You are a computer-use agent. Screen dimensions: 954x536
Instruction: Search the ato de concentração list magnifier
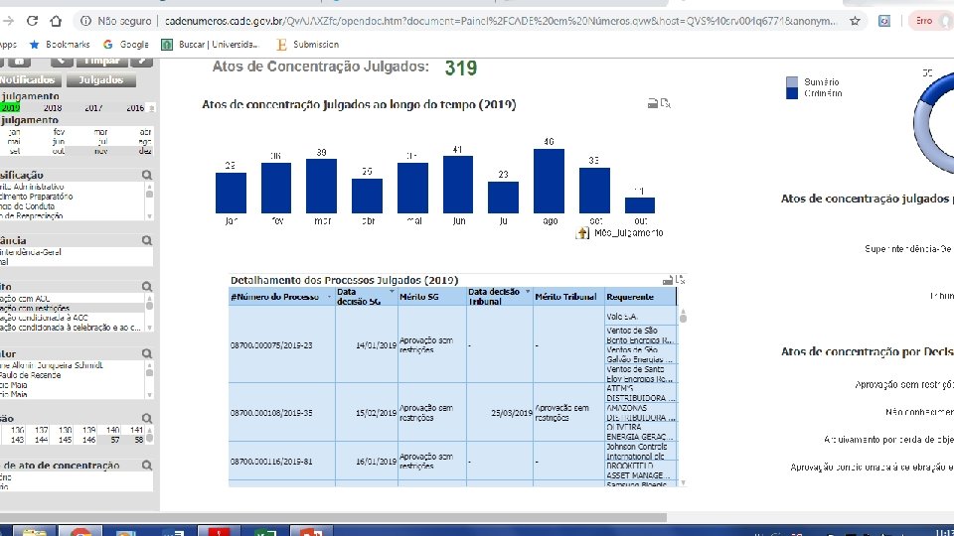pyautogui.click(x=147, y=466)
